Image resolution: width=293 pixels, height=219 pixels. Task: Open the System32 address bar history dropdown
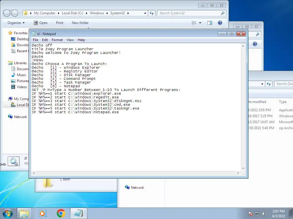(145, 13)
